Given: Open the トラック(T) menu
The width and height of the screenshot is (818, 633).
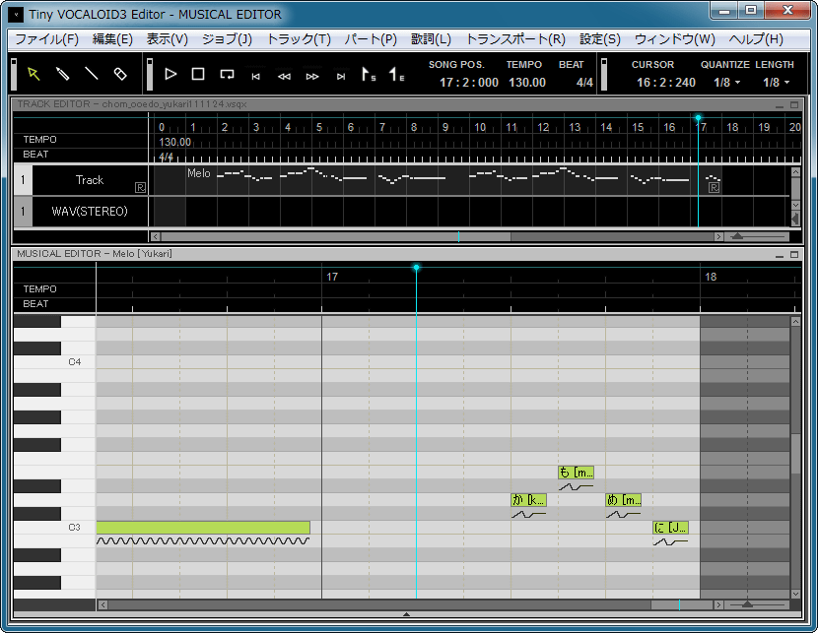Looking at the screenshot, I should 299,39.
